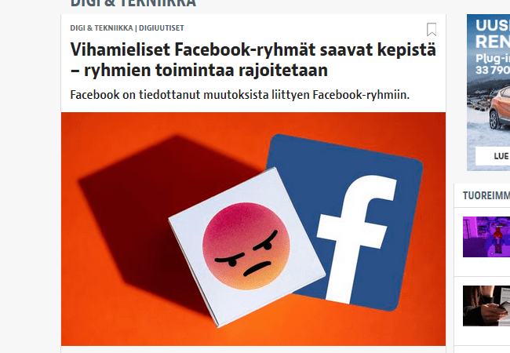The width and height of the screenshot is (510, 353).
Task: Bookmark this article with the ribbon icon
Action: [432, 30]
